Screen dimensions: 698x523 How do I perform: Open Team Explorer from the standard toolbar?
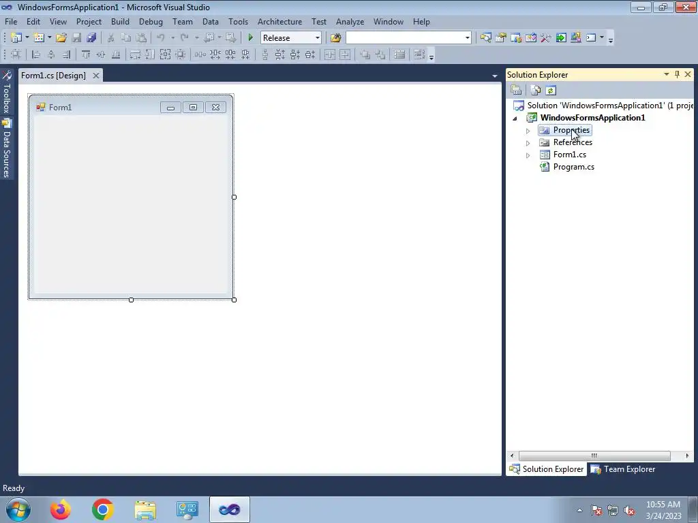516,38
